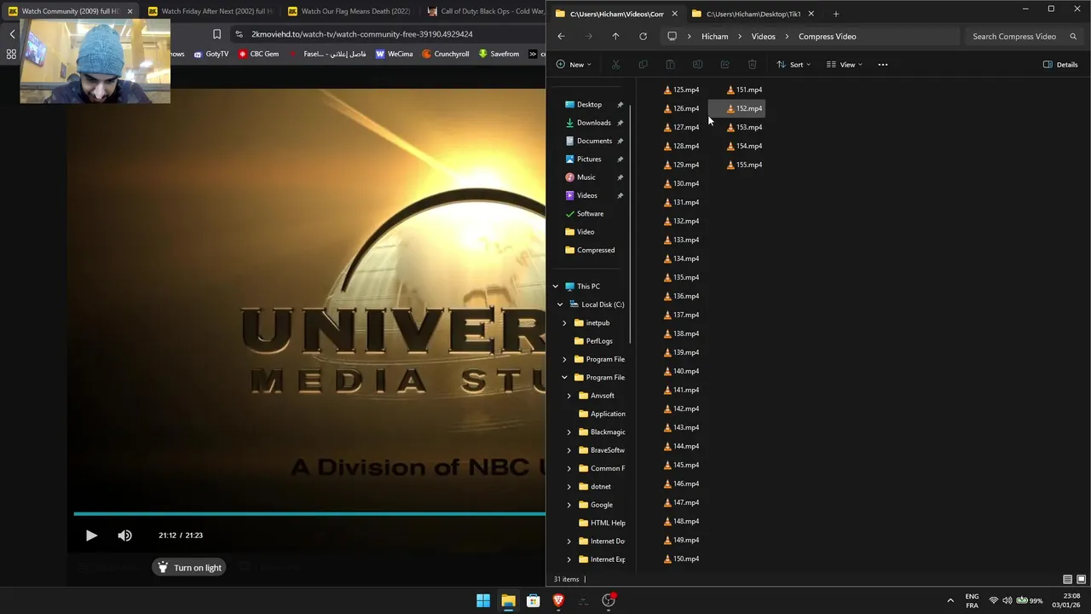Go up one folder level
Image resolution: width=1091 pixels, height=614 pixels.
point(615,37)
